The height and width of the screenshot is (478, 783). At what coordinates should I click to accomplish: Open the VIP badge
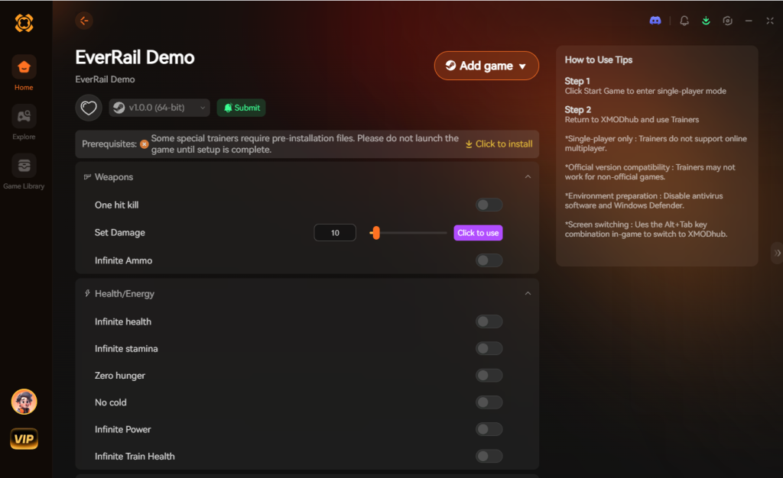(24, 438)
